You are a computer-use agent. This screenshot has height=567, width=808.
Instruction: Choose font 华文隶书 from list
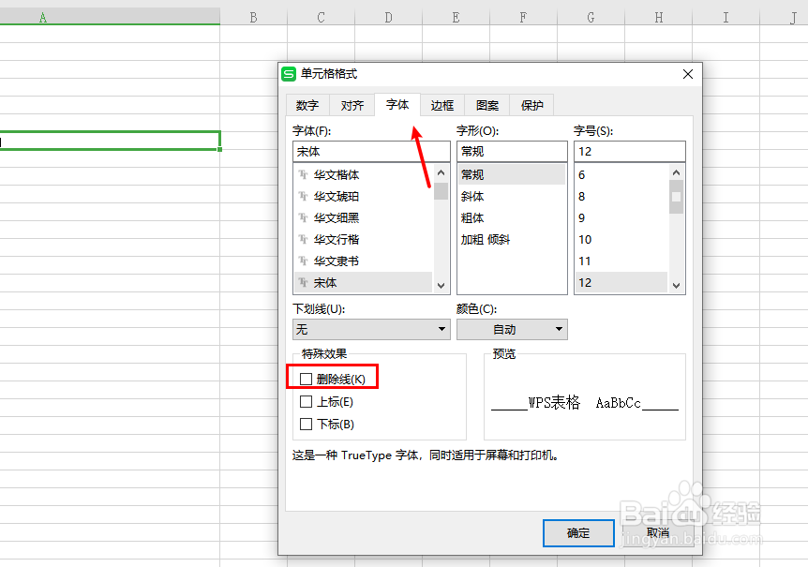(364, 261)
